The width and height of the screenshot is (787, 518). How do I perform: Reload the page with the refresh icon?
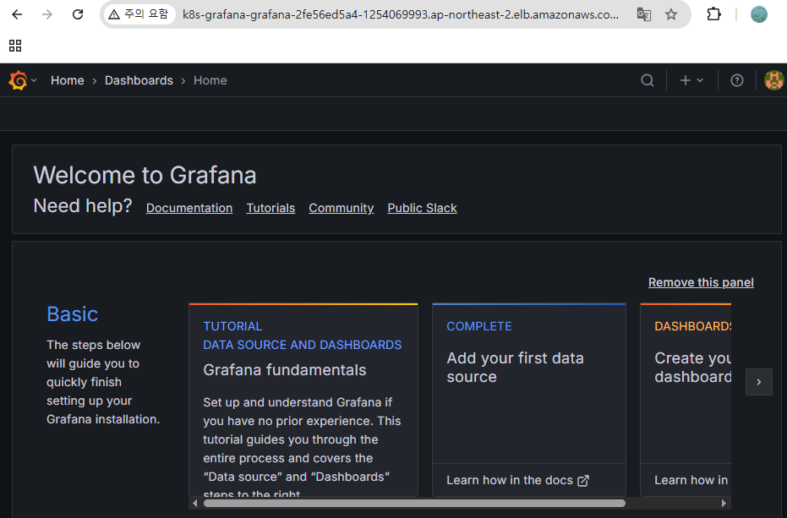[x=78, y=14]
